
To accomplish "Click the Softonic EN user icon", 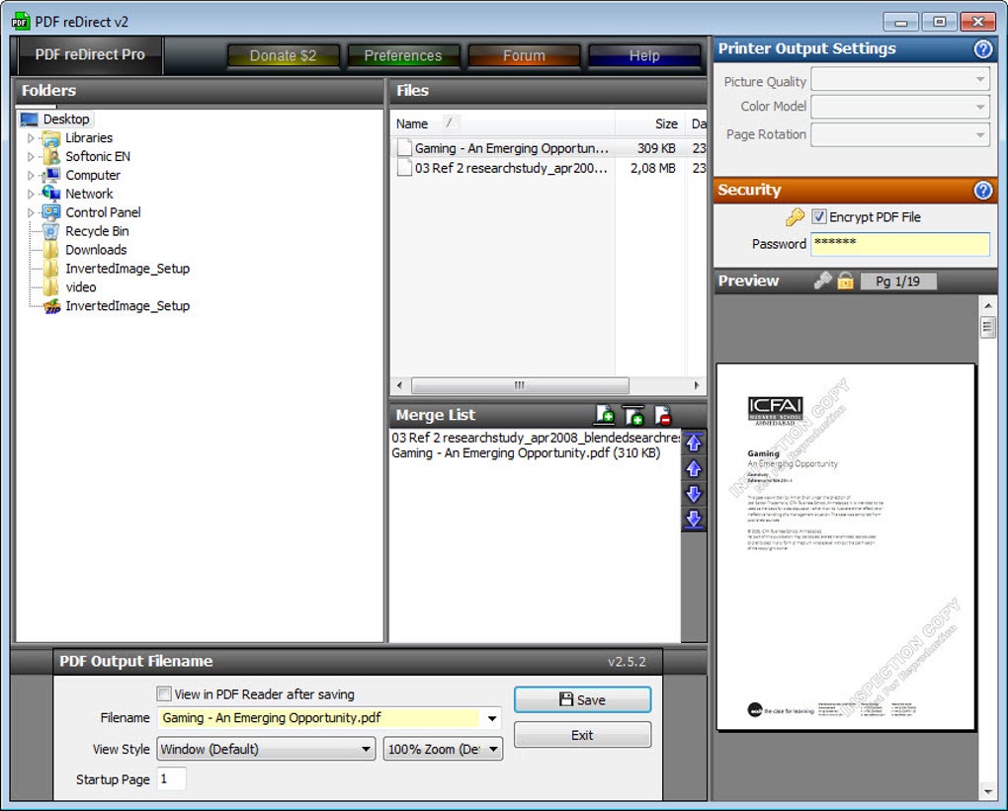I will (51, 156).
